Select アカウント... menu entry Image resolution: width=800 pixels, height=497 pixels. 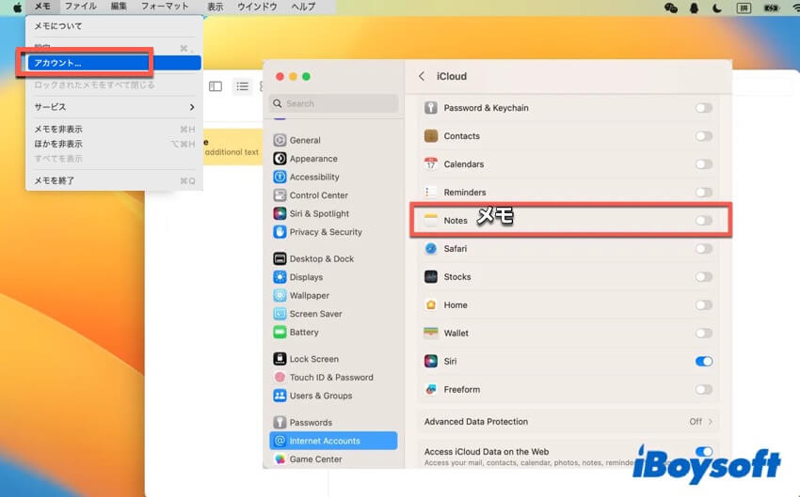(x=114, y=63)
